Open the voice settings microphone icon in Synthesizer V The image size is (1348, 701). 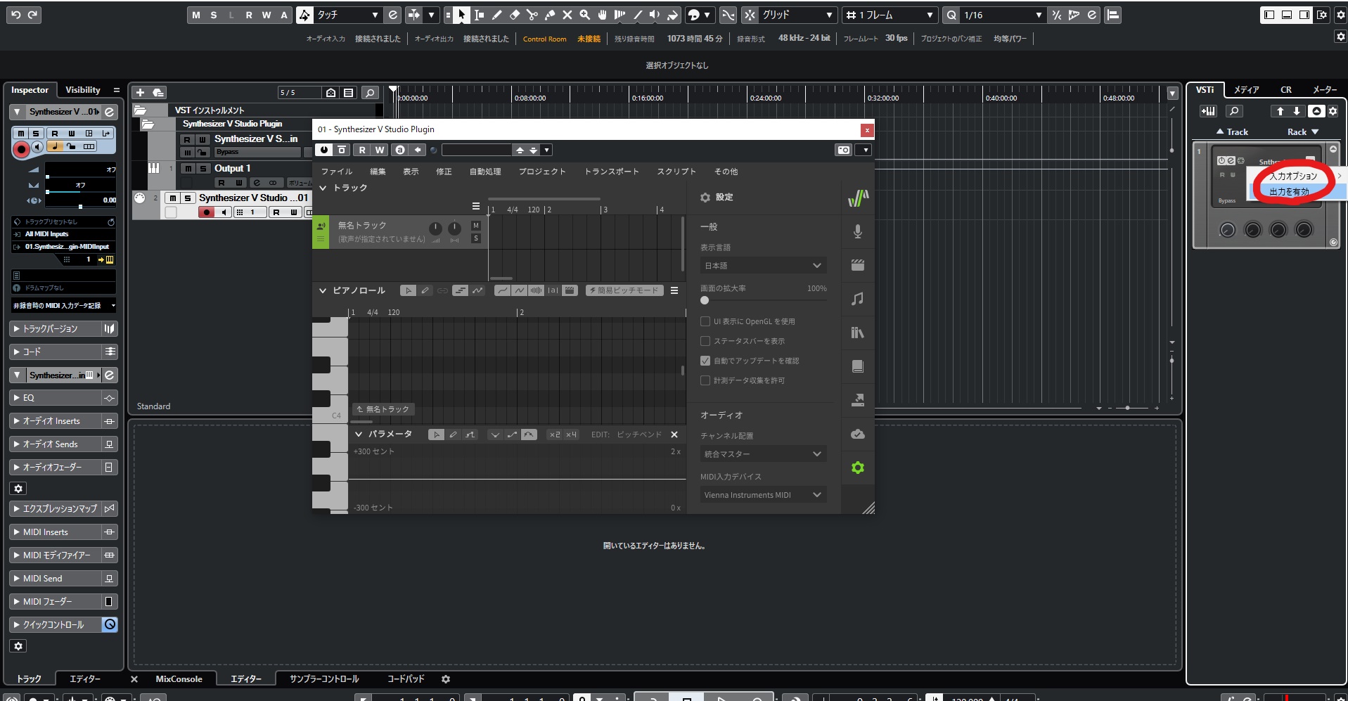point(857,231)
